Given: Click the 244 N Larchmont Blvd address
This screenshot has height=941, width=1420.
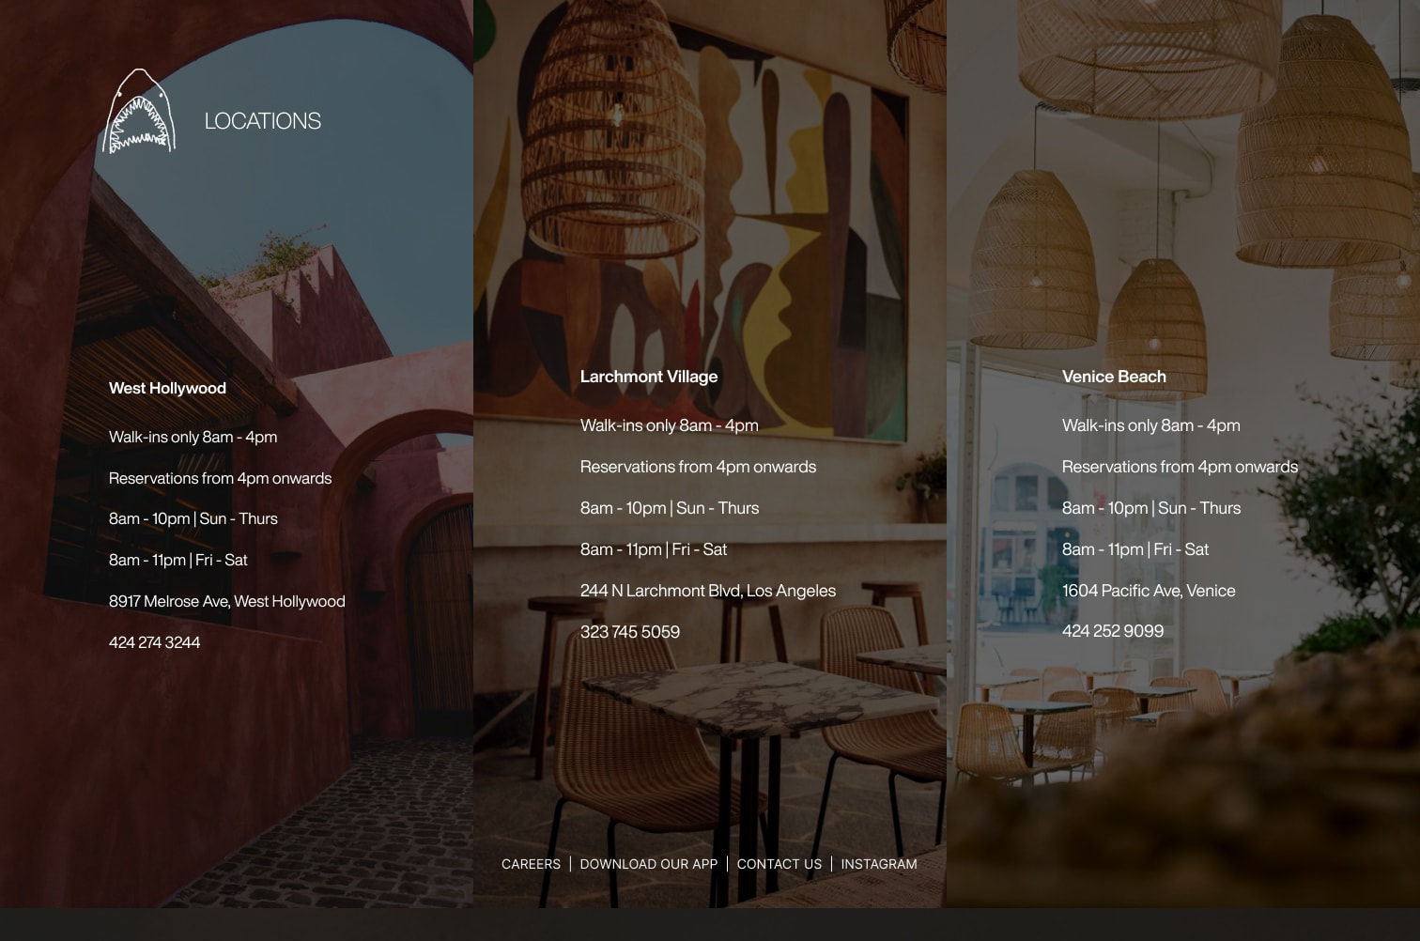Looking at the screenshot, I should click(708, 591).
